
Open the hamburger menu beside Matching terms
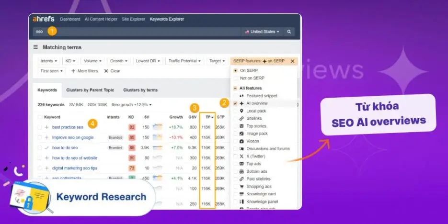point(35,47)
